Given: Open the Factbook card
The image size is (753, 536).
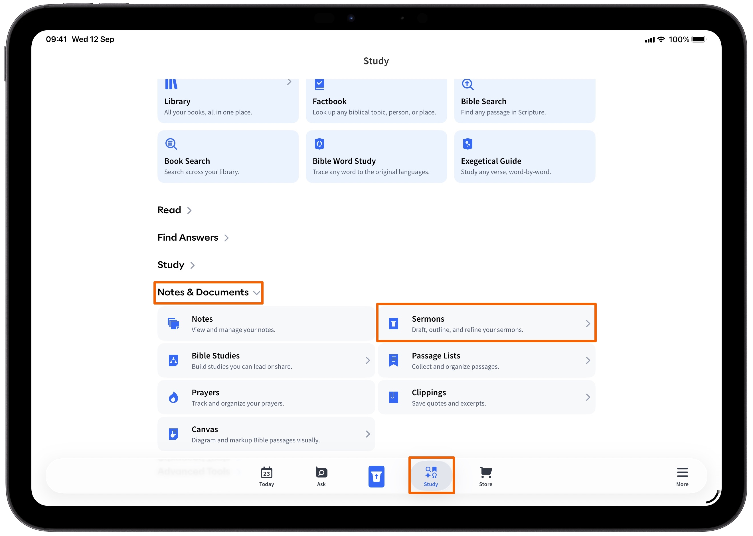Looking at the screenshot, I should (x=376, y=101).
